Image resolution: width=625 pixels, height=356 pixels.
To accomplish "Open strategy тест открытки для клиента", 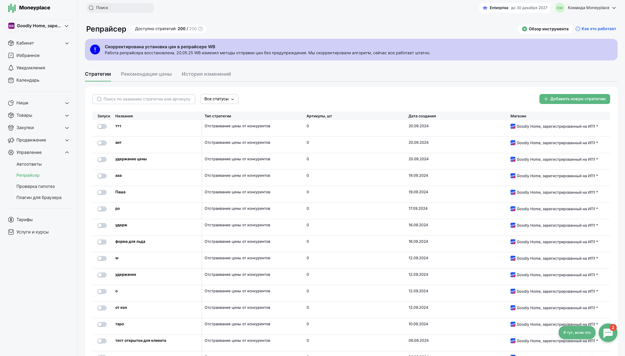I will [x=141, y=340].
